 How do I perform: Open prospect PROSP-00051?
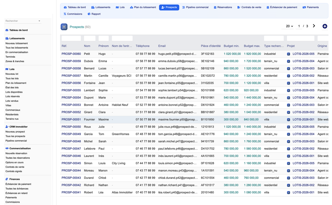click(x=71, y=119)
